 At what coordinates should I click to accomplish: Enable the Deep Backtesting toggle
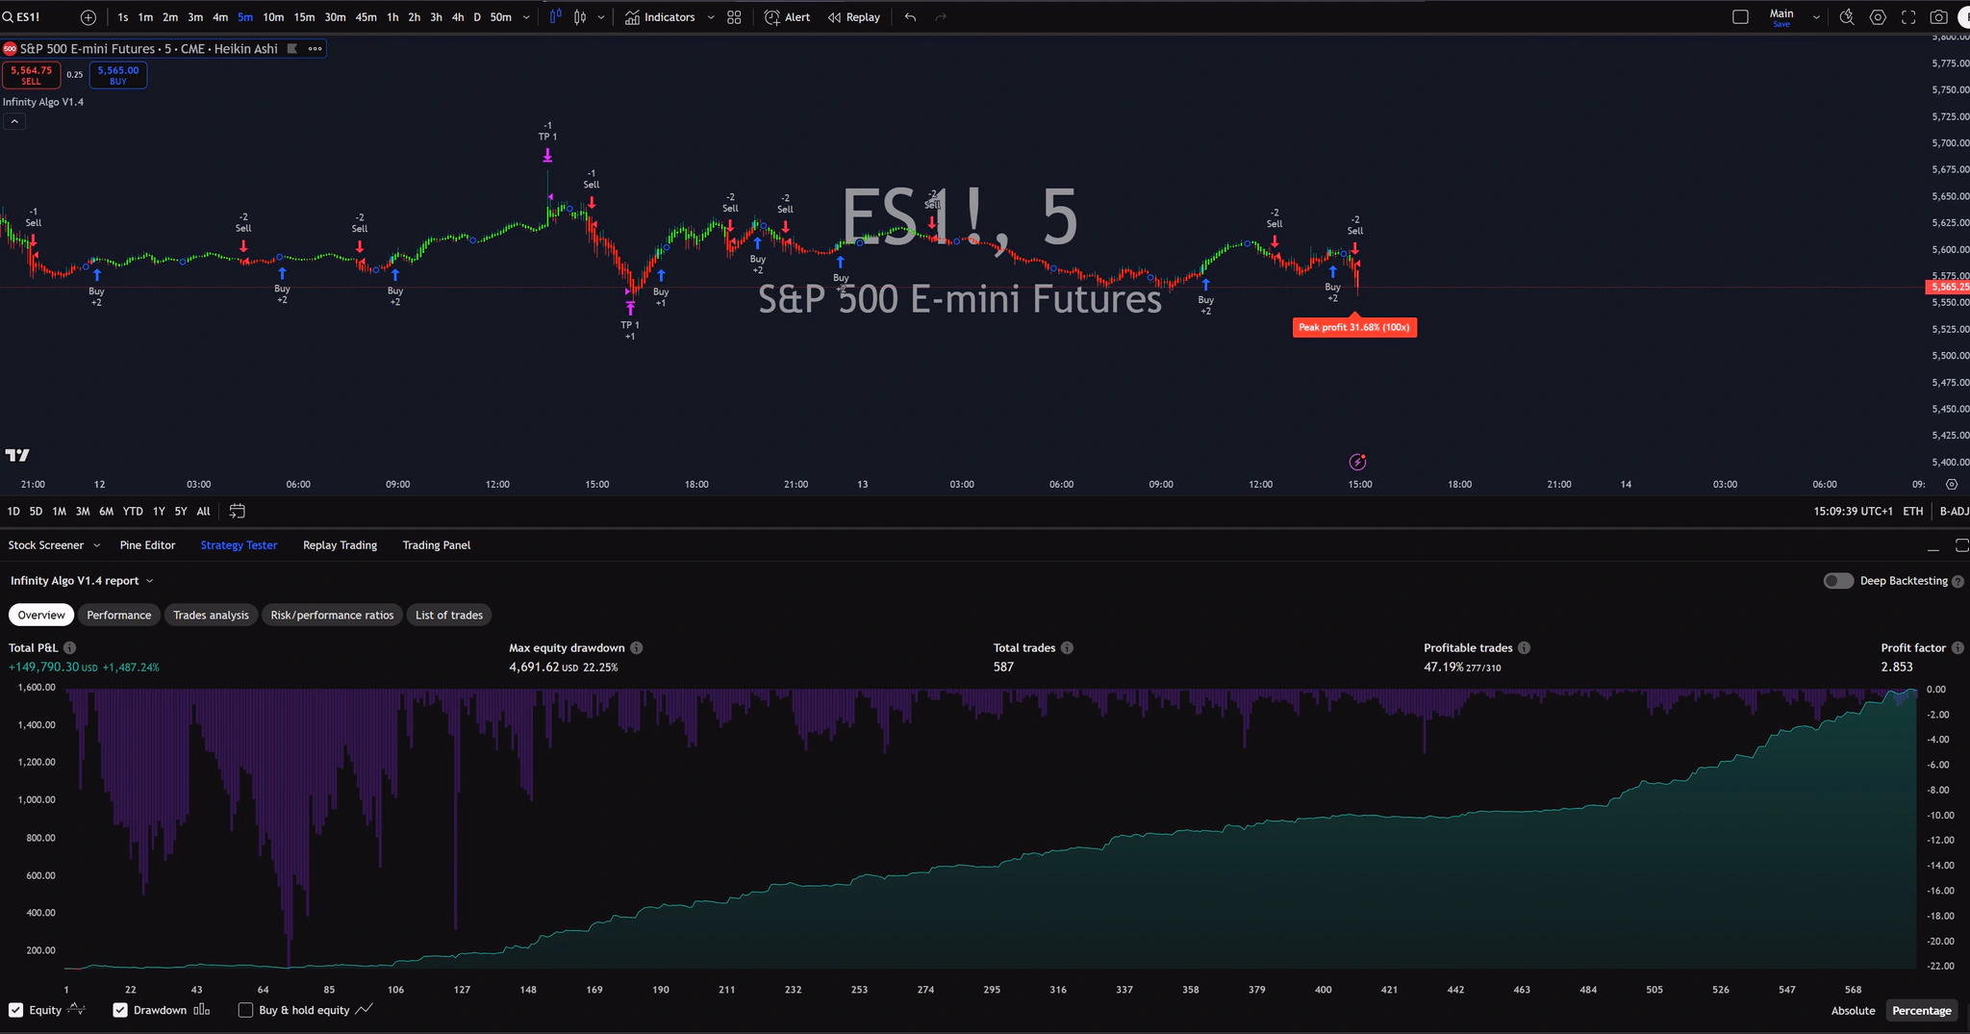coord(1839,580)
